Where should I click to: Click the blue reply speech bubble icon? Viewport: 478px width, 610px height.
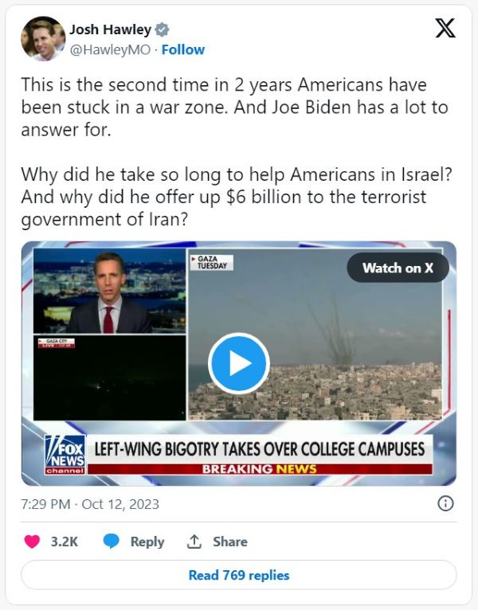tap(111, 542)
